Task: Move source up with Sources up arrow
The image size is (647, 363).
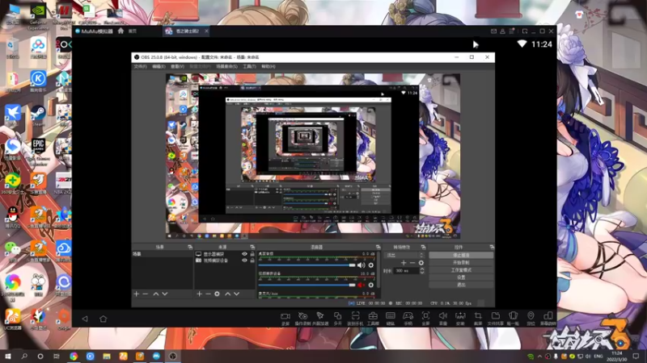Action: click(x=227, y=294)
